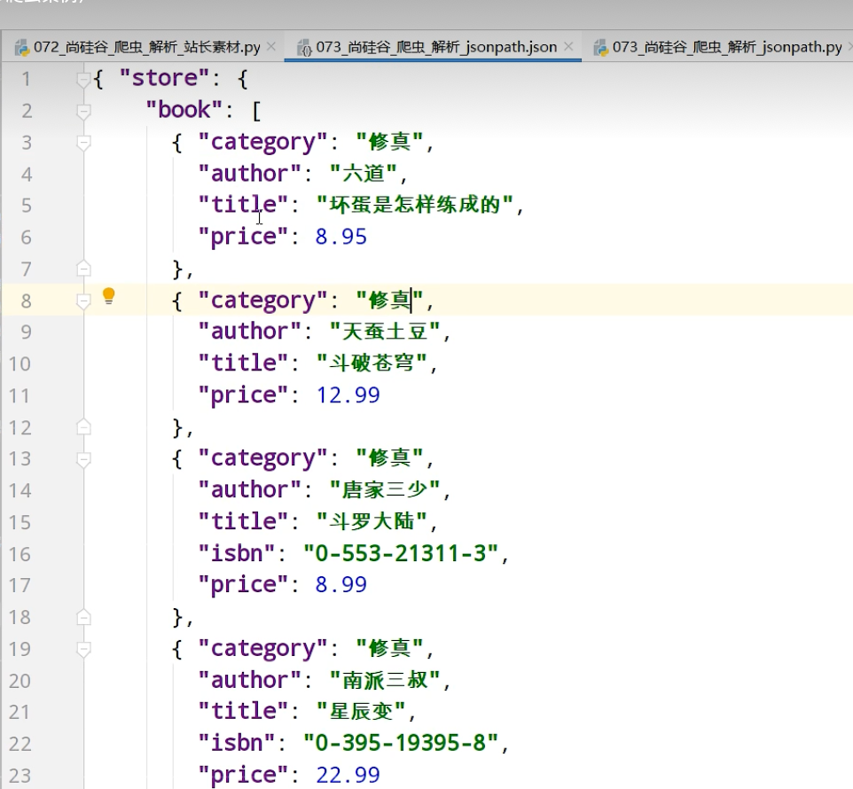Click the Python file icon on jsonpath.py tab
Screen dimensions: 853x789
point(600,48)
